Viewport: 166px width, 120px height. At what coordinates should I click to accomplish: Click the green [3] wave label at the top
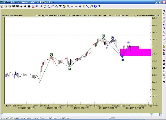coord(103,35)
